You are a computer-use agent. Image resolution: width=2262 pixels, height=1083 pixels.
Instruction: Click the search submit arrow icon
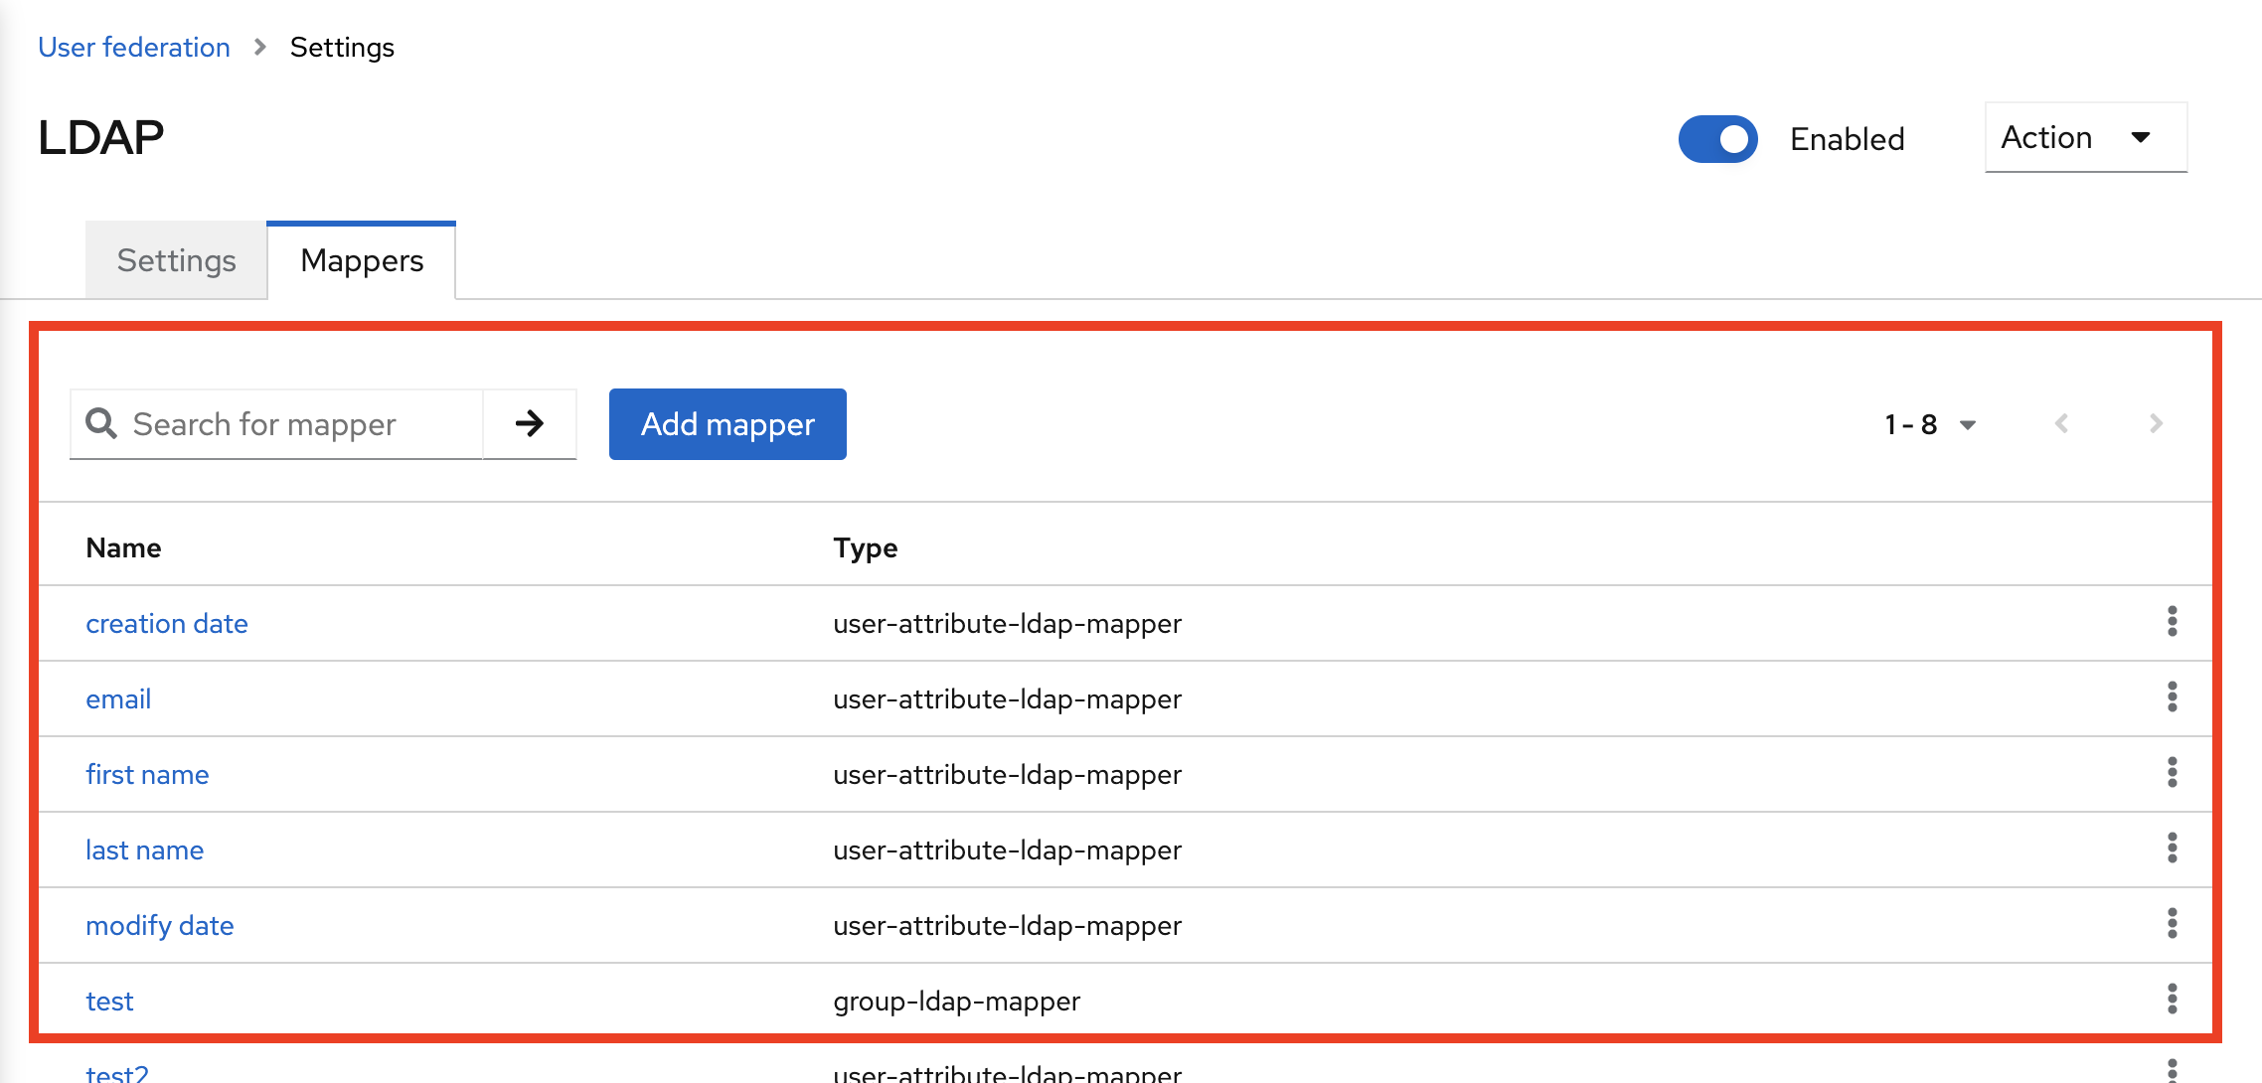pyautogui.click(x=530, y=424)
